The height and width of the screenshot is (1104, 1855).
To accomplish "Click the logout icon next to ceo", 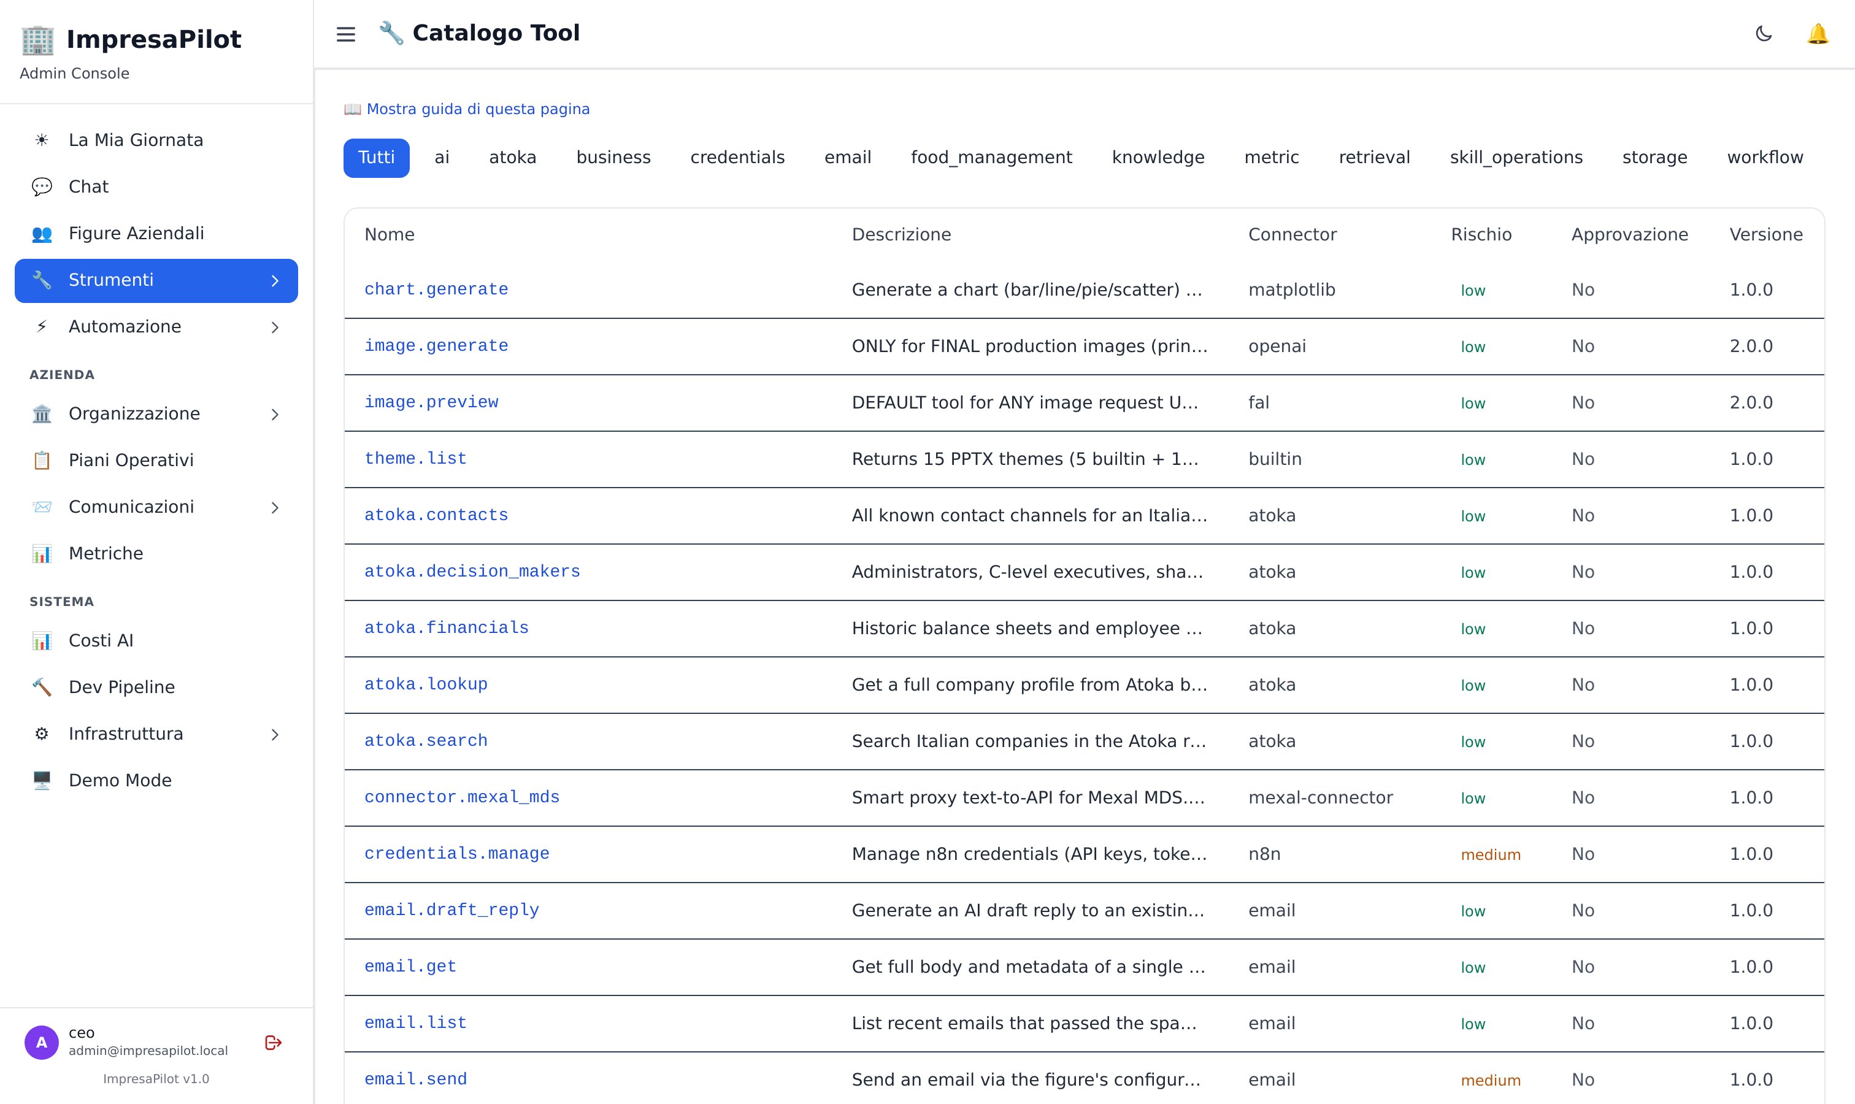I will [x=273, y=1043].
